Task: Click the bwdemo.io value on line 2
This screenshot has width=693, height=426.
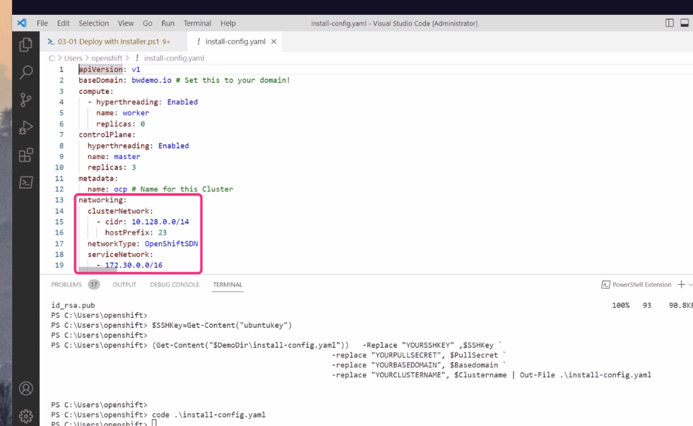Action: pyautogui.click(x=151, y=80)
